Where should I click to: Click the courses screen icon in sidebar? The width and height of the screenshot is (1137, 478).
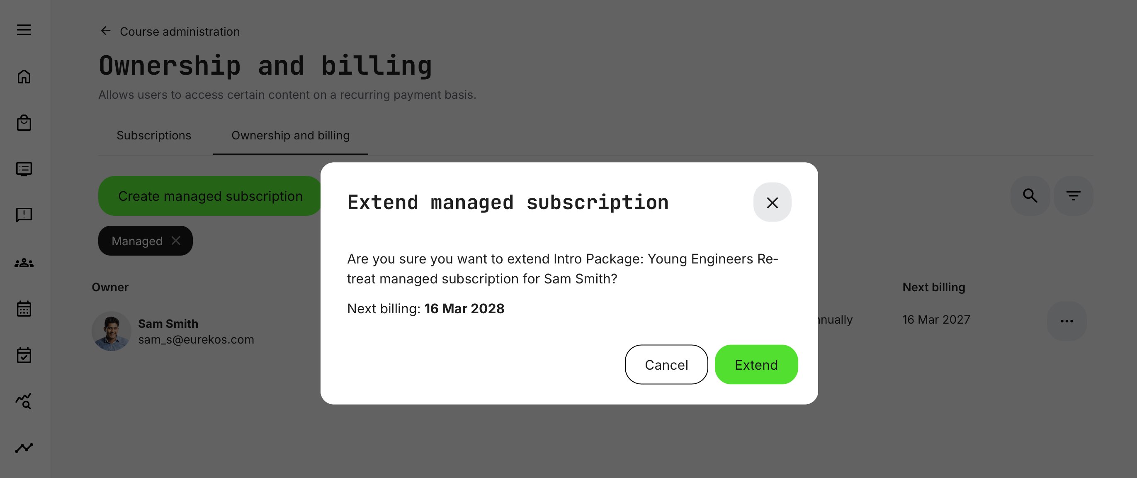[24, 169]
